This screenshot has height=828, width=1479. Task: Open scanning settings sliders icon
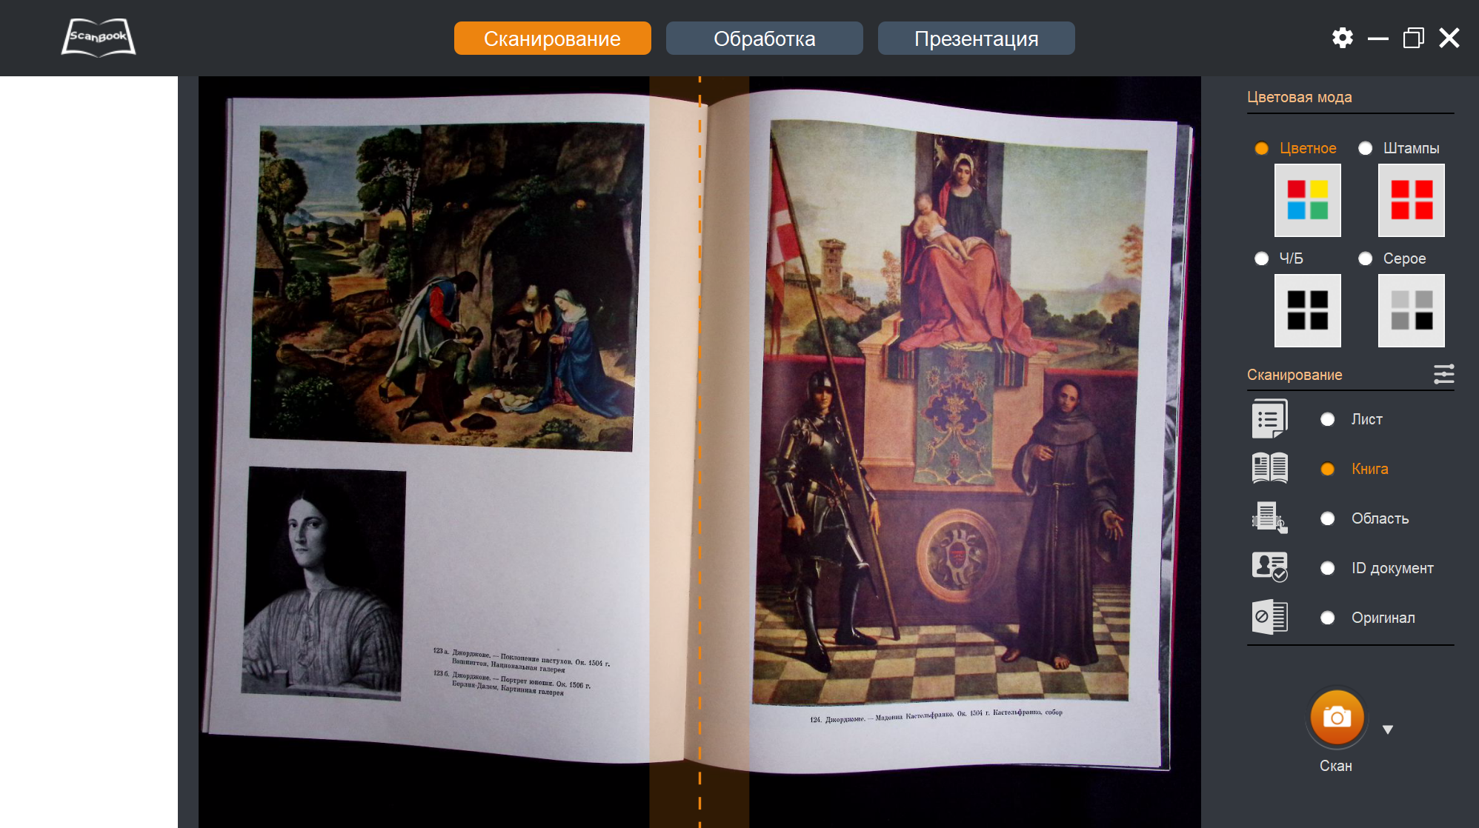pos(1443,374)
